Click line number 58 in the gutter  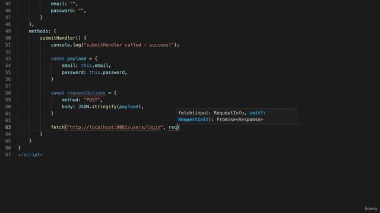tap(8, 93)
